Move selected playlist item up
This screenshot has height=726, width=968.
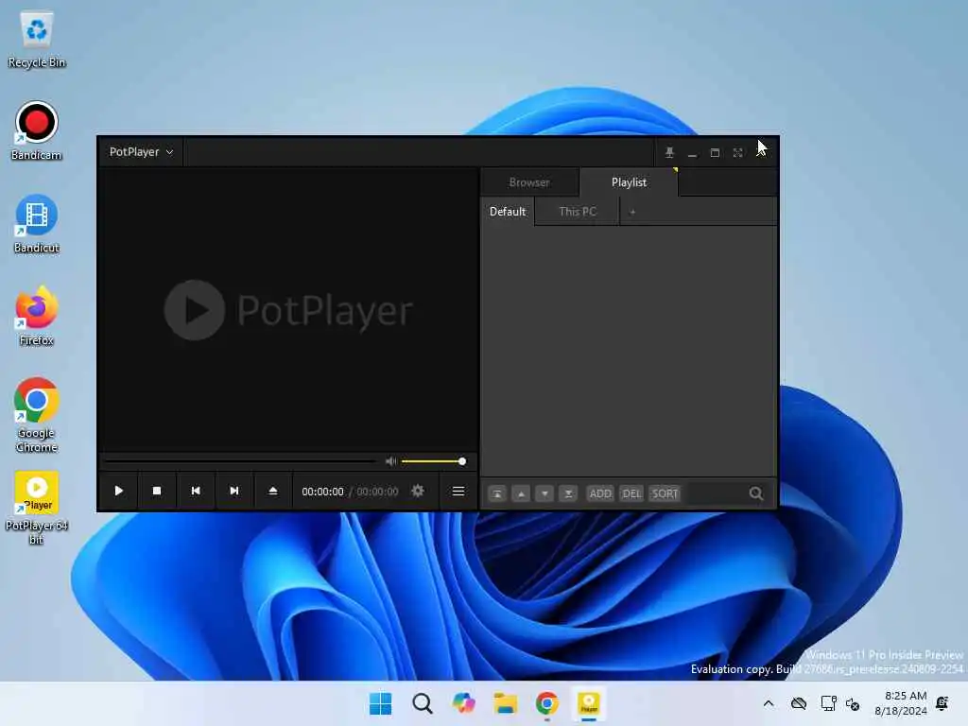tap(521, 493)
